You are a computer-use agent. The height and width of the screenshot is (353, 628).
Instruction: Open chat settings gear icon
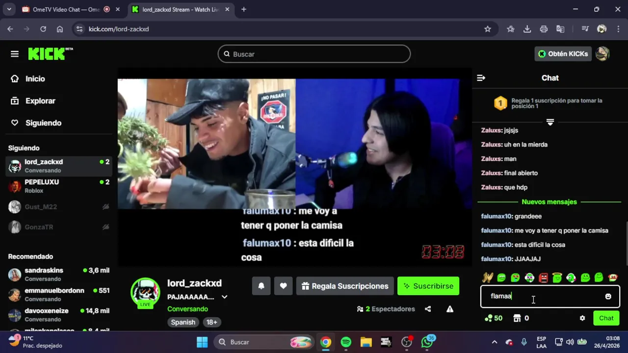coord(582,318)
